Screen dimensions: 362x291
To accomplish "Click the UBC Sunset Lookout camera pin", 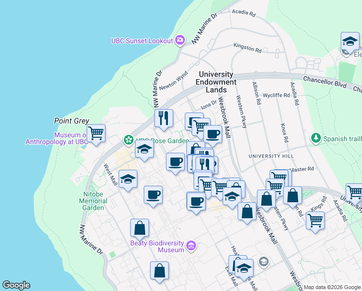I will coord(180,40).
